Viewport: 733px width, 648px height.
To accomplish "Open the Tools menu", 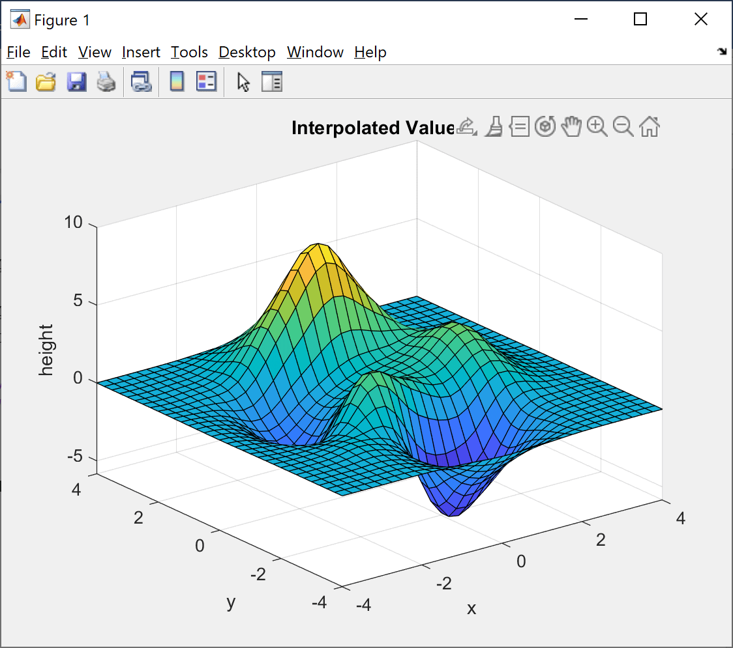I will pyautogui.click(x=189, y=52).
